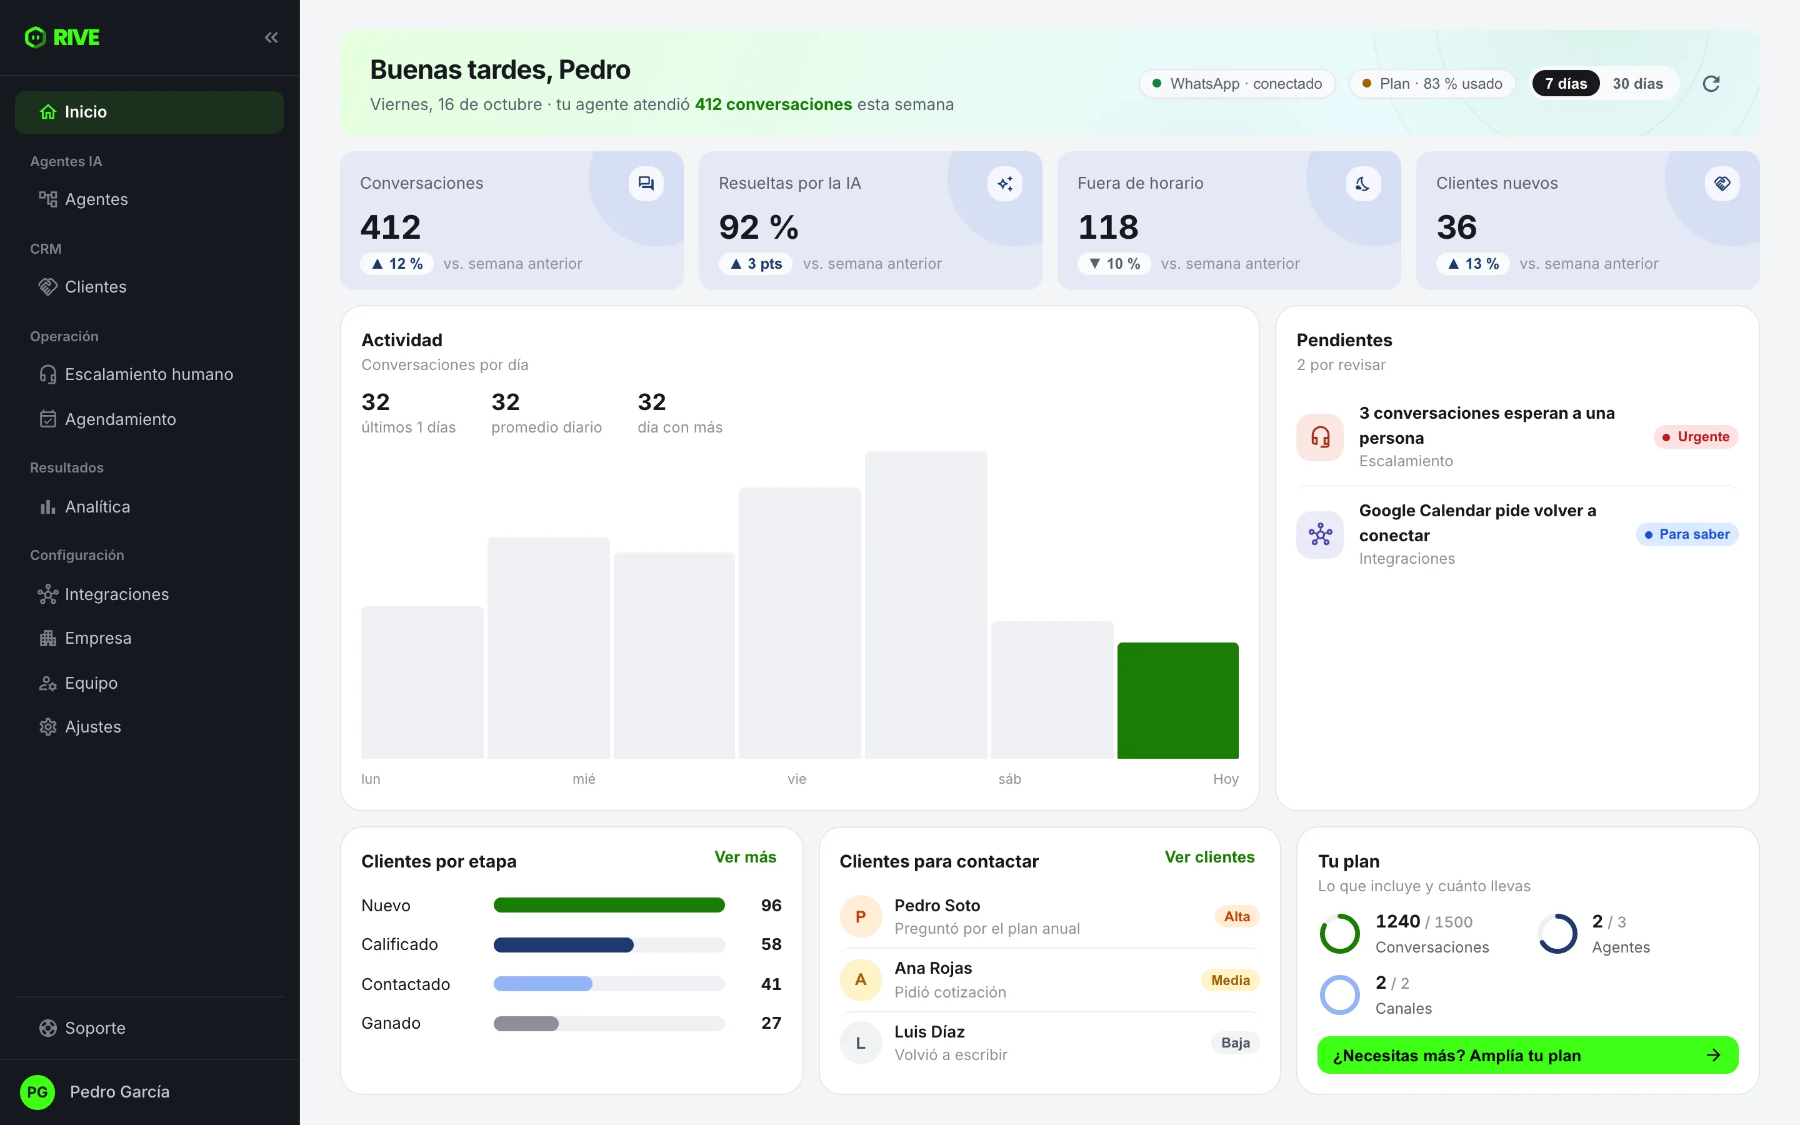Image resolution: width=1800 pixels, height=1125 pixels.
Task: Click the handshake icon on Clientes nuevos
Action: (1722, 183)
